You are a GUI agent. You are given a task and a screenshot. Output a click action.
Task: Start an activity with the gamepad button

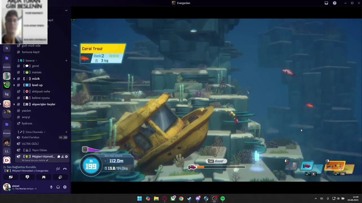click(x=44, y=177)
